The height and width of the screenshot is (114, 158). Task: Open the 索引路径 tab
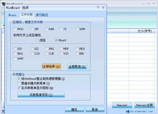[42, 15]
